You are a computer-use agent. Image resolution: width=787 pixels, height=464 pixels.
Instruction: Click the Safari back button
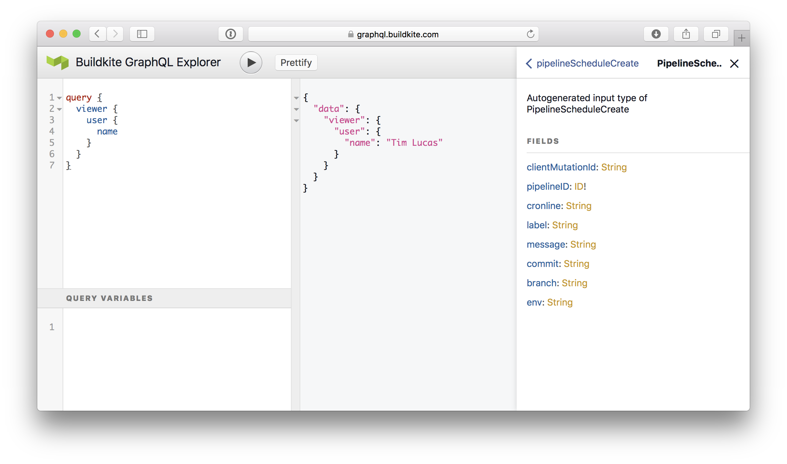97,34
